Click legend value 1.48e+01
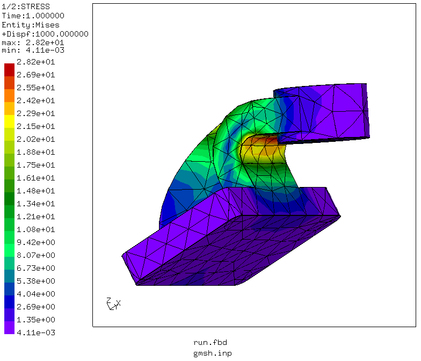421x361 pixels. [x=35, y=191]
